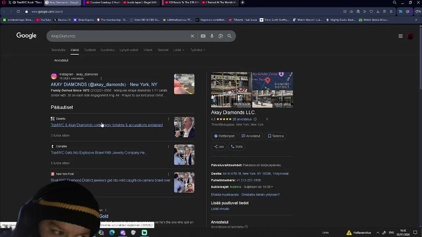The height and width of the screenshot is (237, 422).
Task: Click the info icon next to 20 arvostelua
Action: tap(255, 119)
